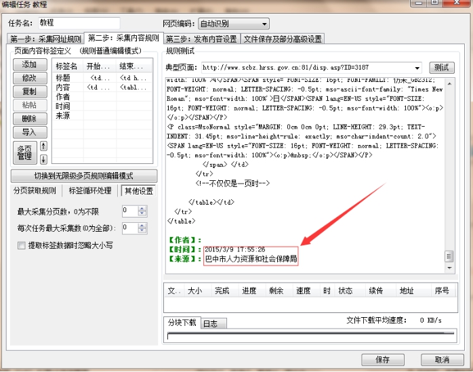473x372 pixels.
Task: Open 多页管理 multi-page manager
Action: [25, 152]
